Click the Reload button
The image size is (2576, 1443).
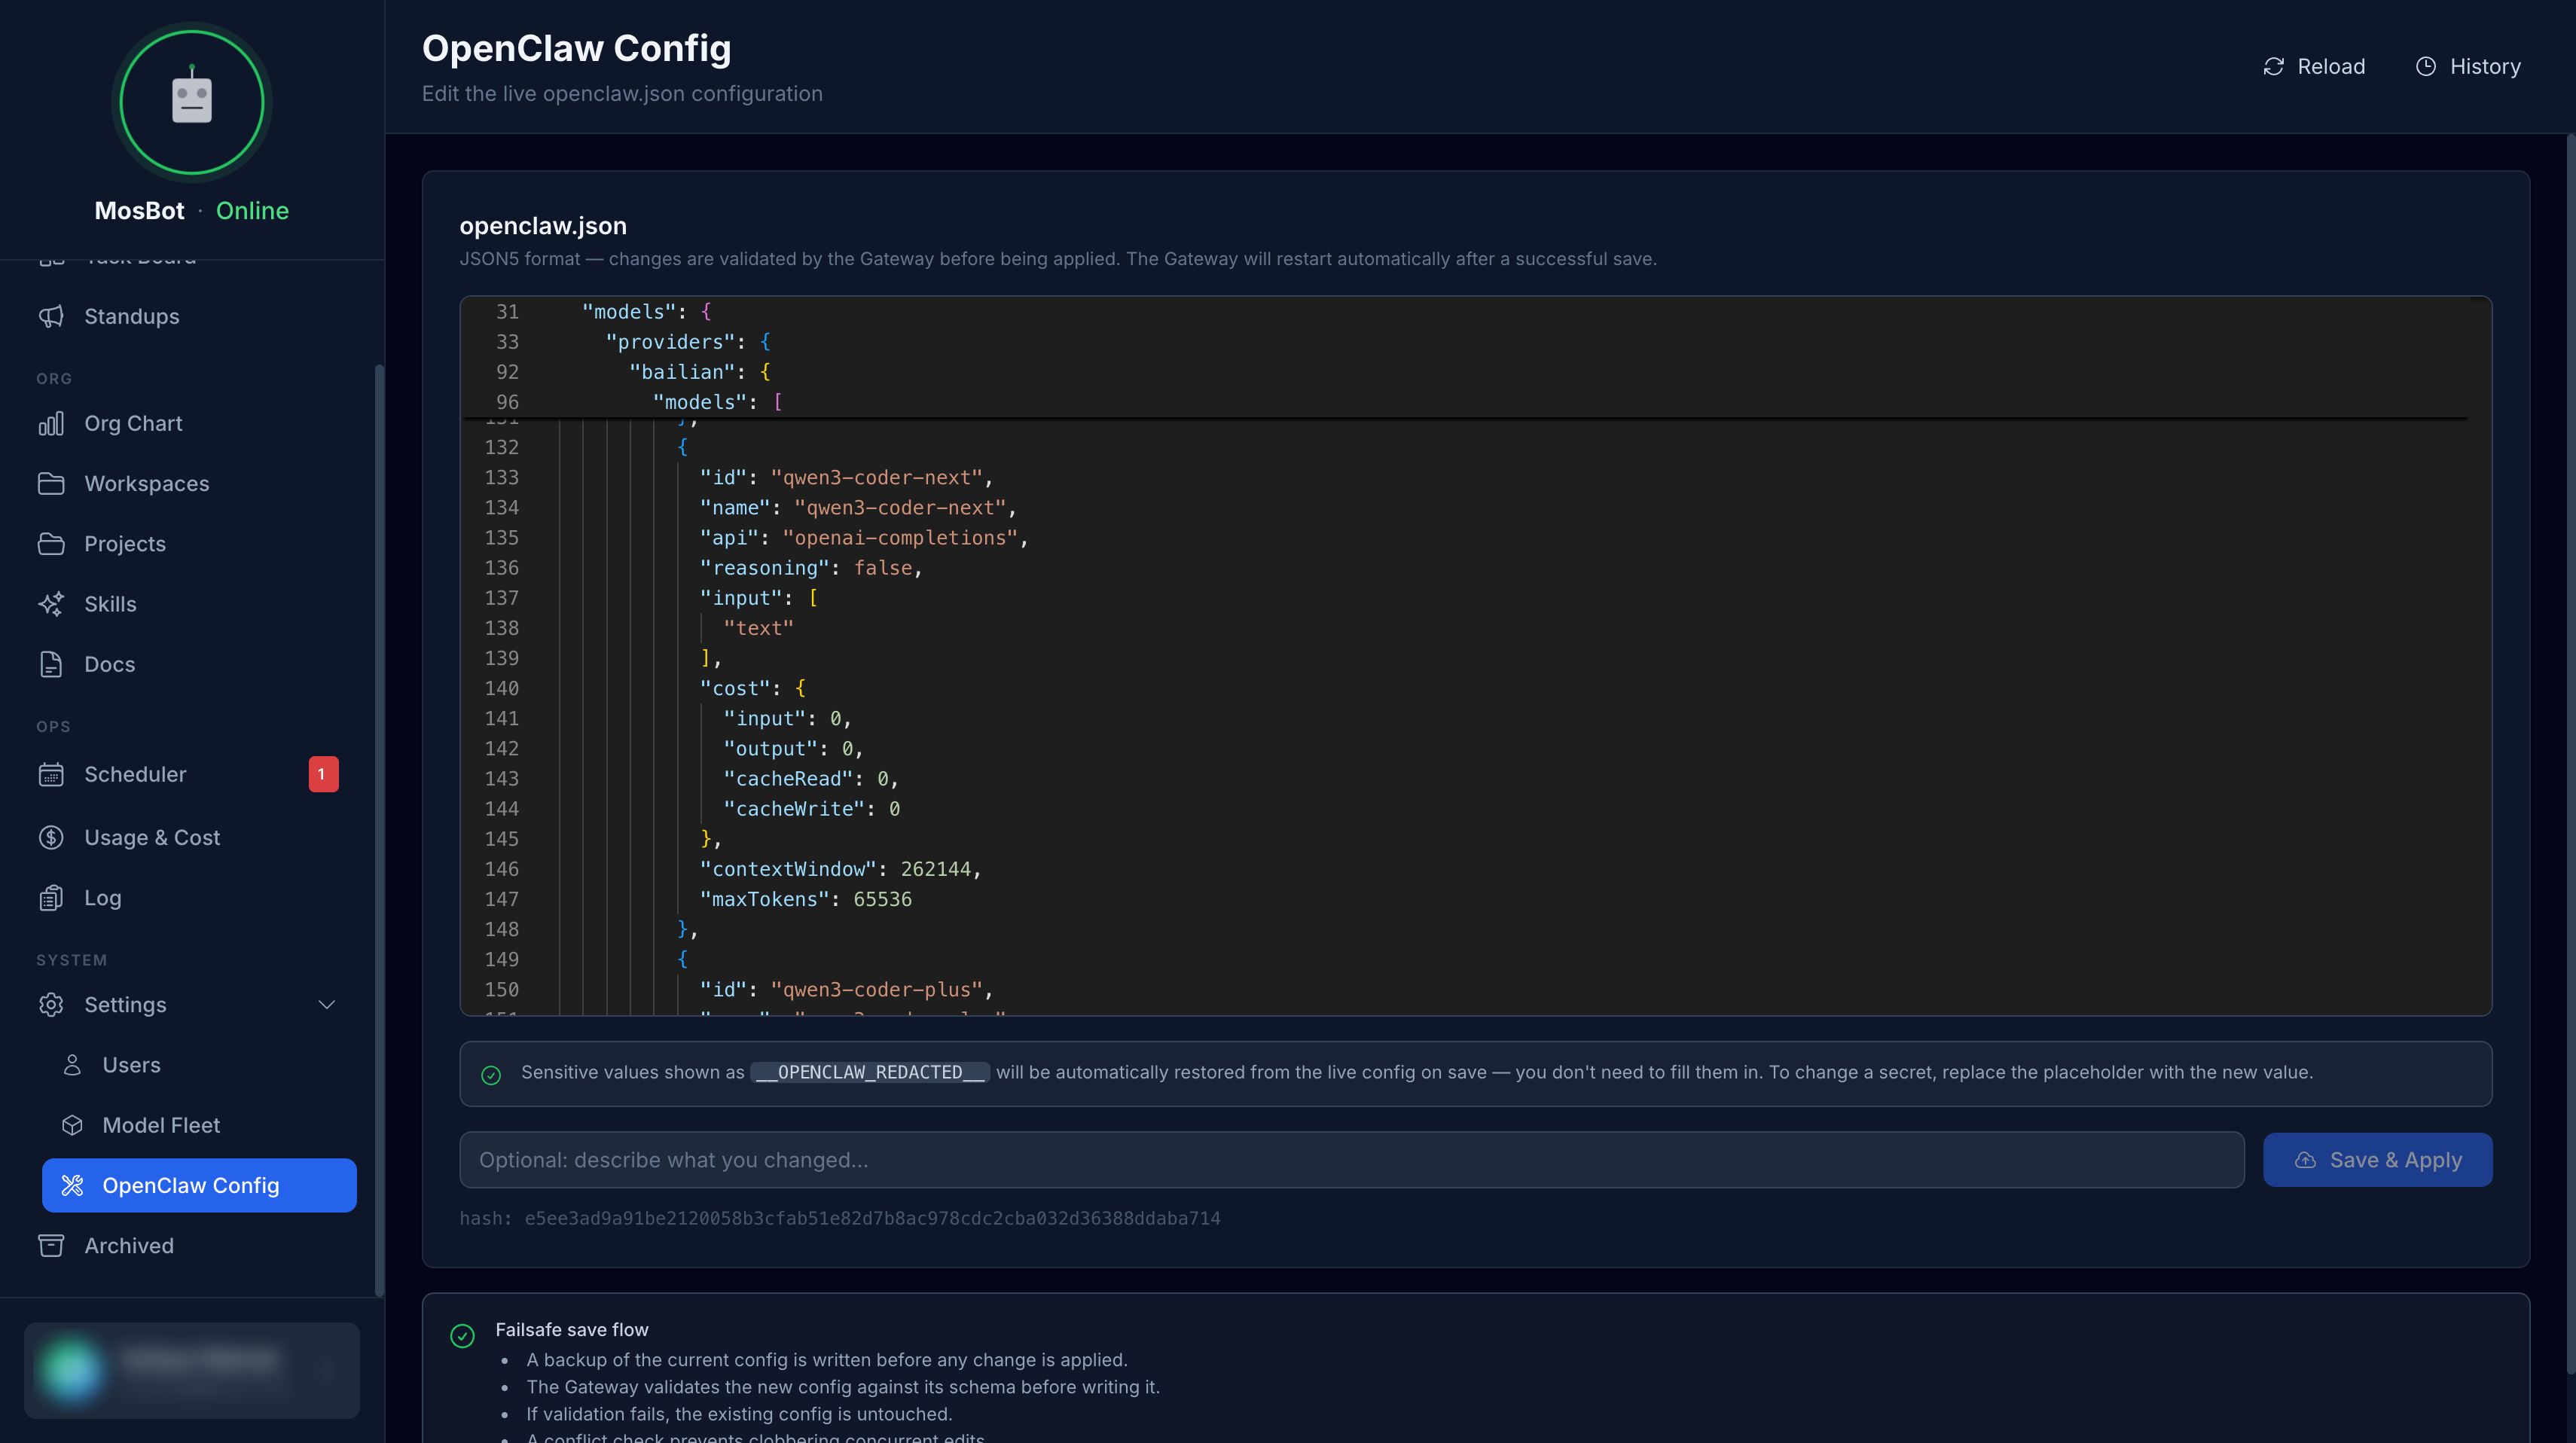point(2315,65)
